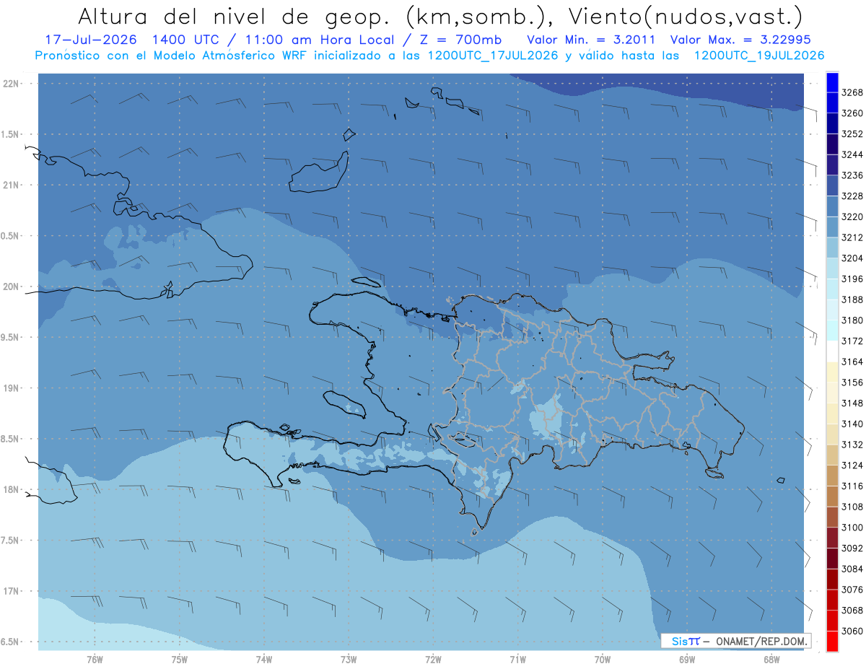
Task: Click the '22N' latitude axis label
Action: click(11, 84)
